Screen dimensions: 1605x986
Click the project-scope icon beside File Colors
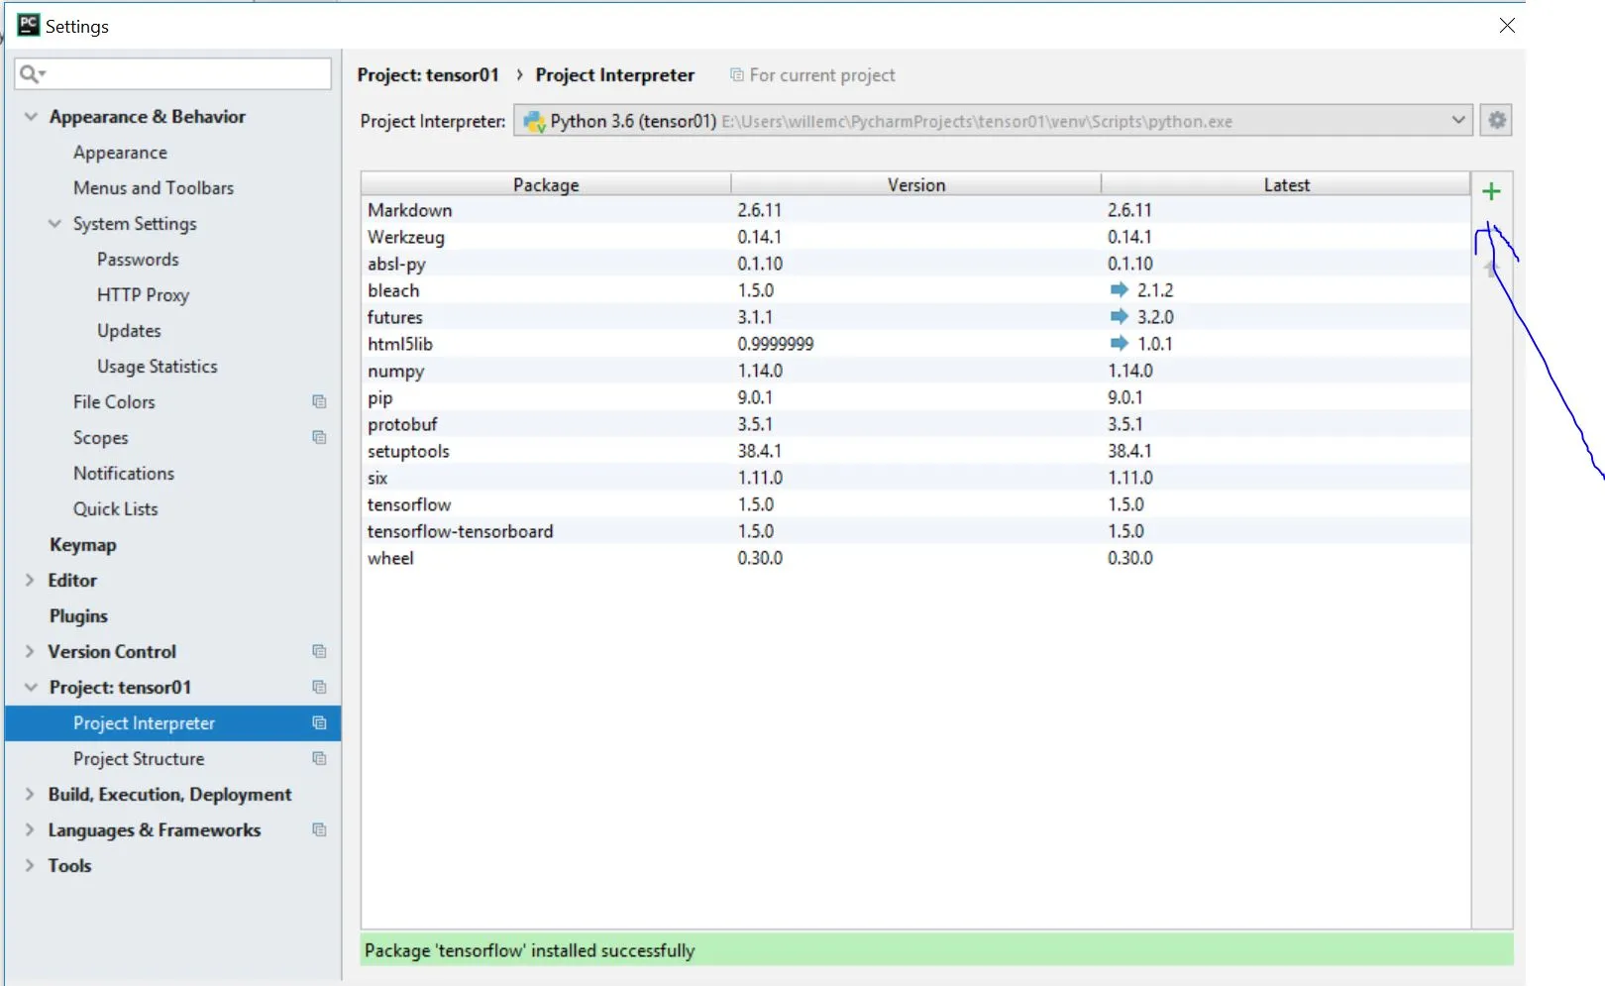[x=319, y=401]
